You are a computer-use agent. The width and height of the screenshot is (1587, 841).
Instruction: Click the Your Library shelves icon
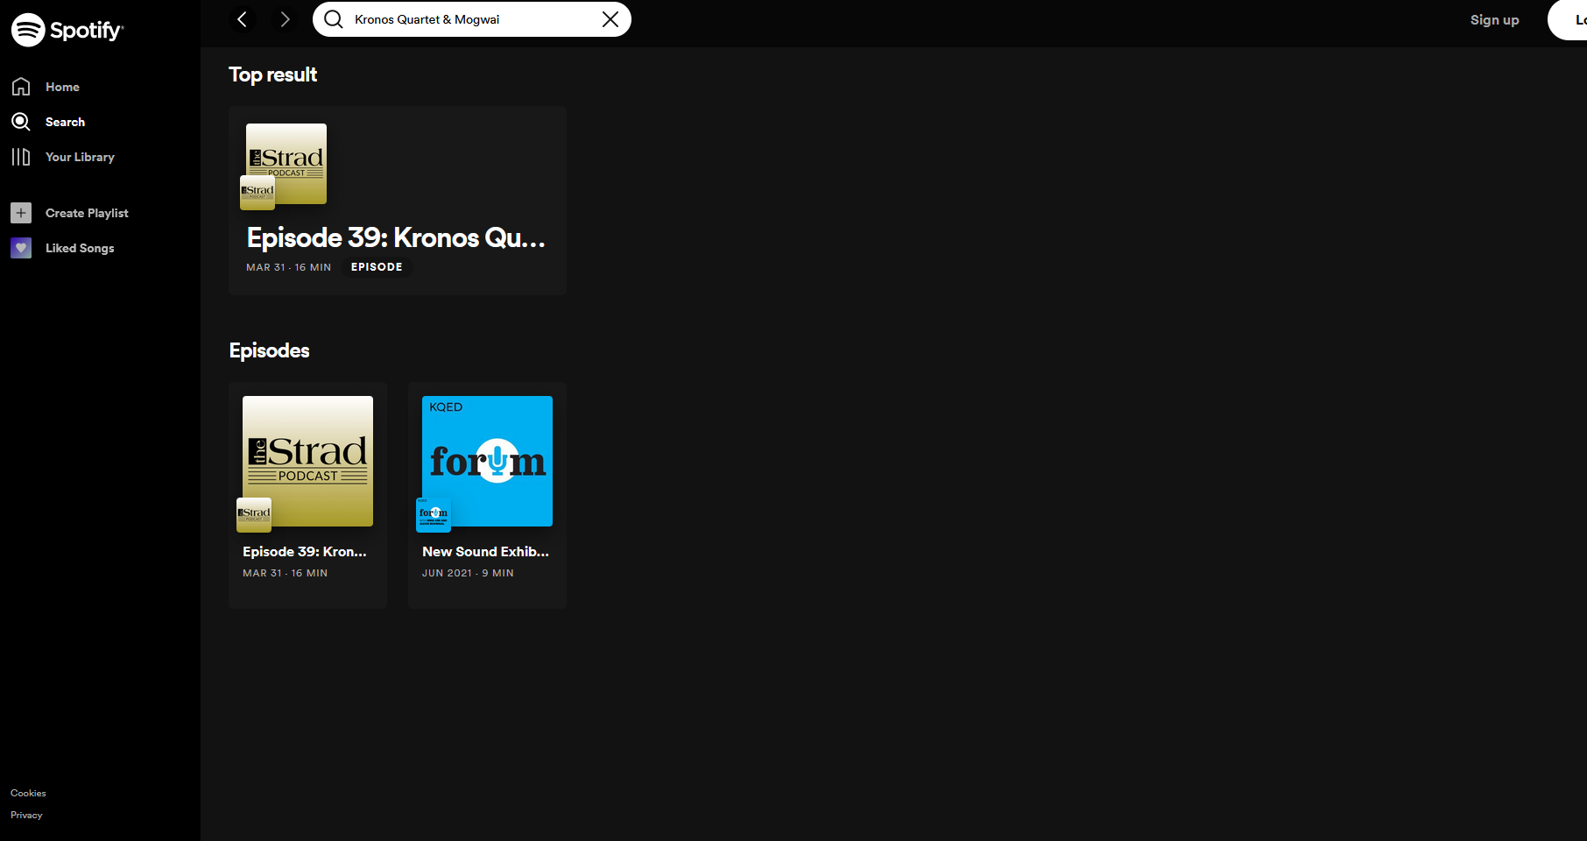pyautogui.click(x=21, y=157)
